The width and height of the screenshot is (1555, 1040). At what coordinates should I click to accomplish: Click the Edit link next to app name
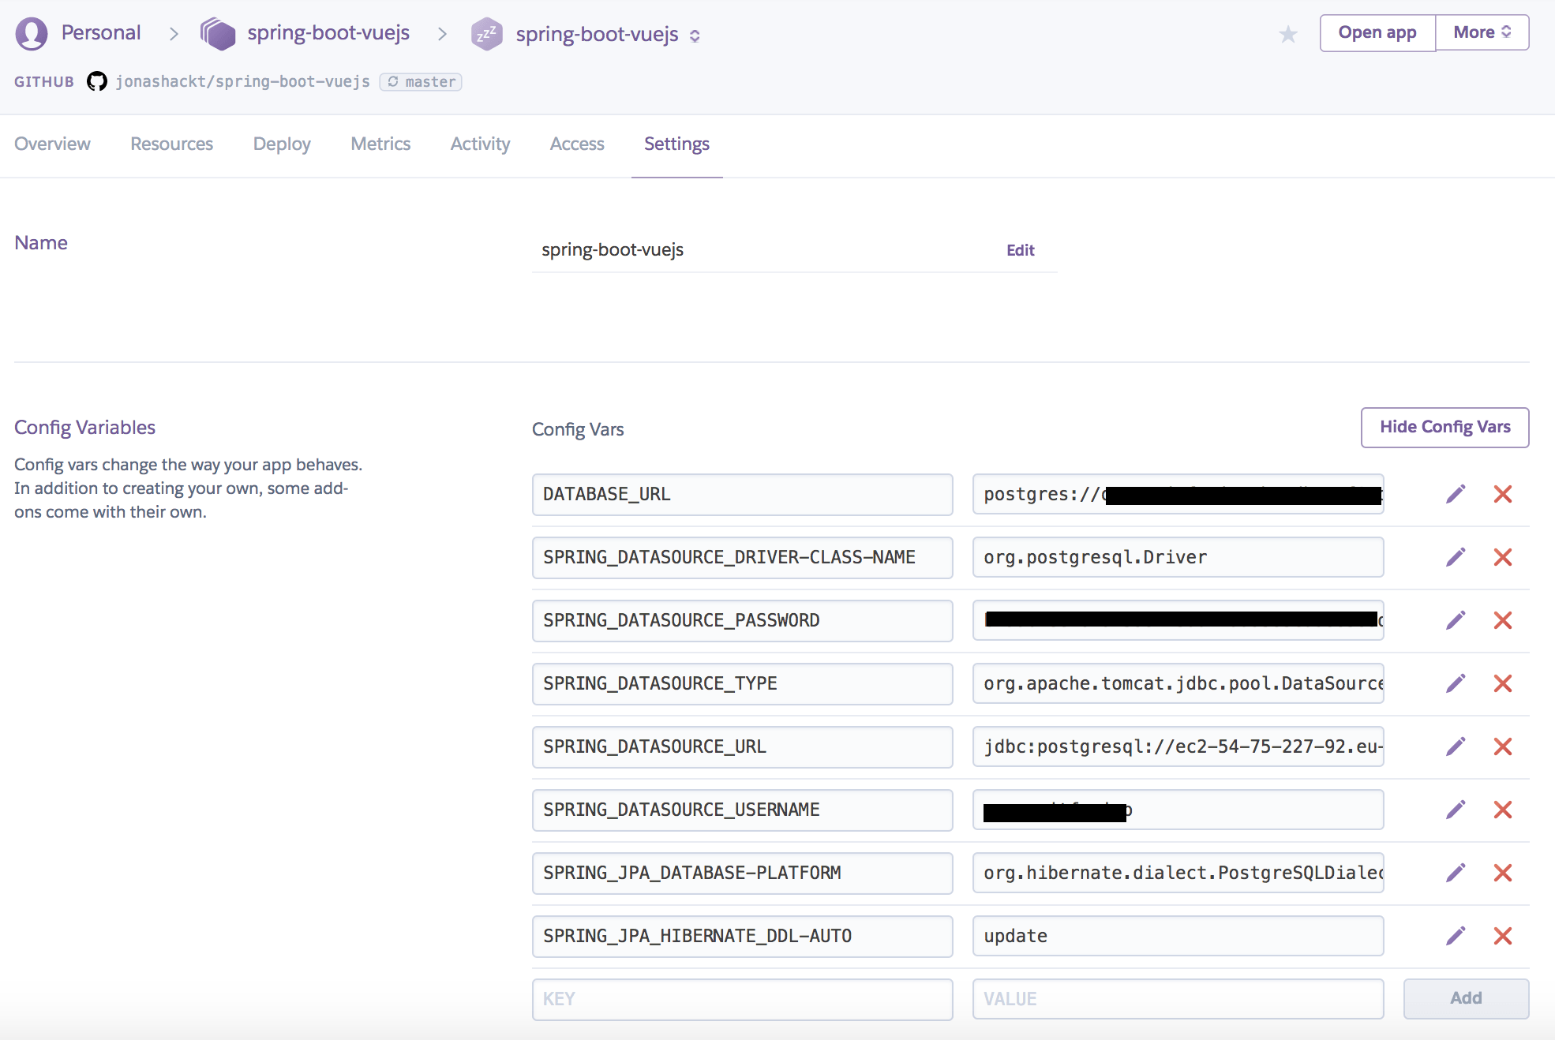[1021, 249]
